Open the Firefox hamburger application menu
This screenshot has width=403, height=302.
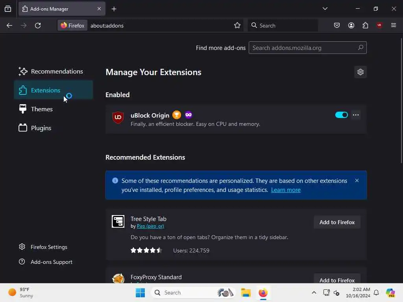394,25
